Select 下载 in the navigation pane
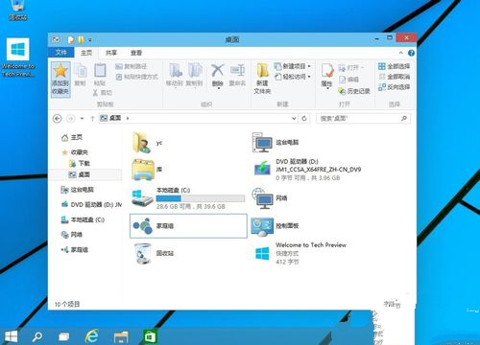The image size is (480, 345). [80, 164]
